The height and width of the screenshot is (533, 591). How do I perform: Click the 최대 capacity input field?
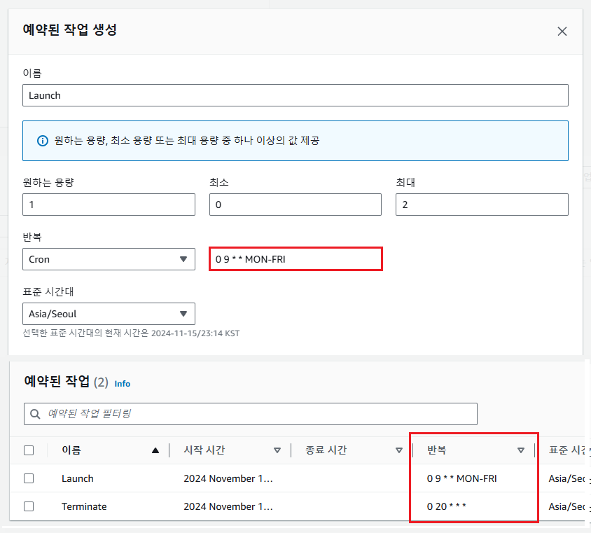pyautogui.click(x=481, y=205)
